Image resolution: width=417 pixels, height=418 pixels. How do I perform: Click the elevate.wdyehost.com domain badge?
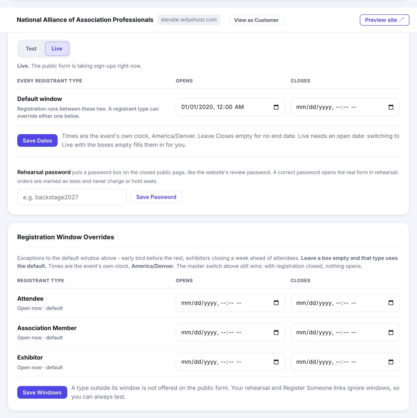[189, 20]
